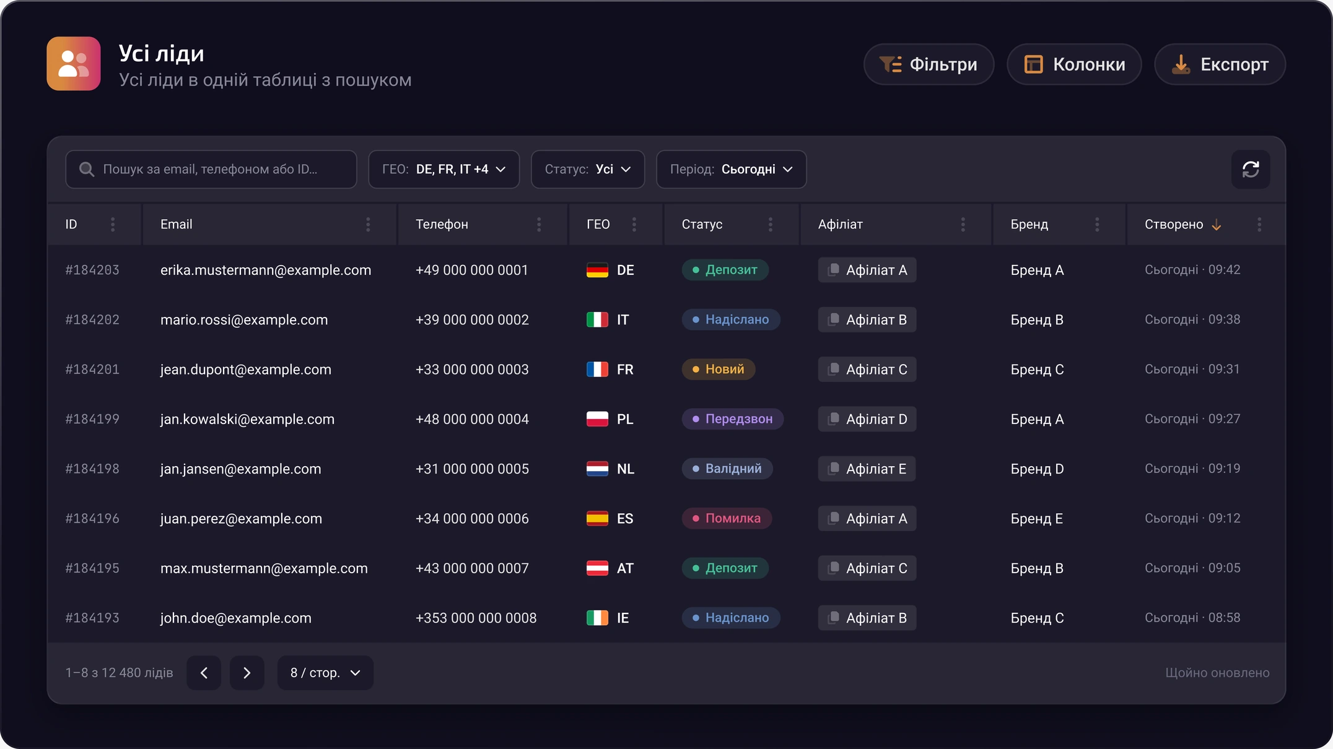Open the Фільтри panel

pos(929,64)
